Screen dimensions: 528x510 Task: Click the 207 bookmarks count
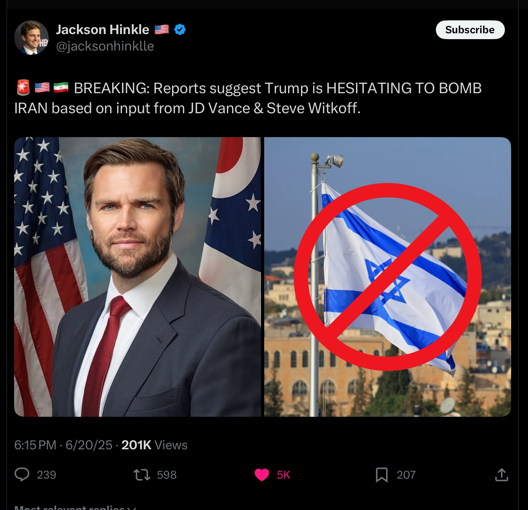[x=406, y=475]
